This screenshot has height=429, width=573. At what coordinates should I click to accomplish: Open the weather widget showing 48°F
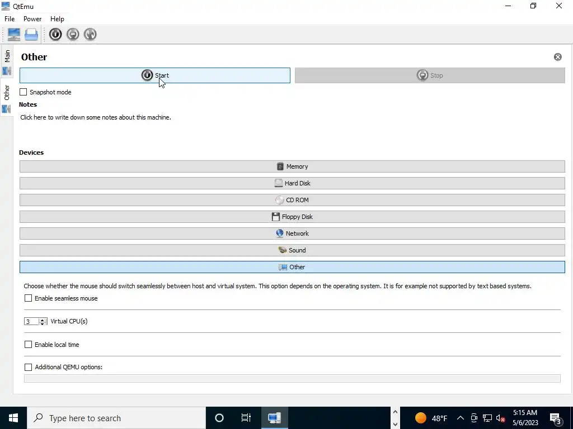pyautogui.click(x=431, y=418)
